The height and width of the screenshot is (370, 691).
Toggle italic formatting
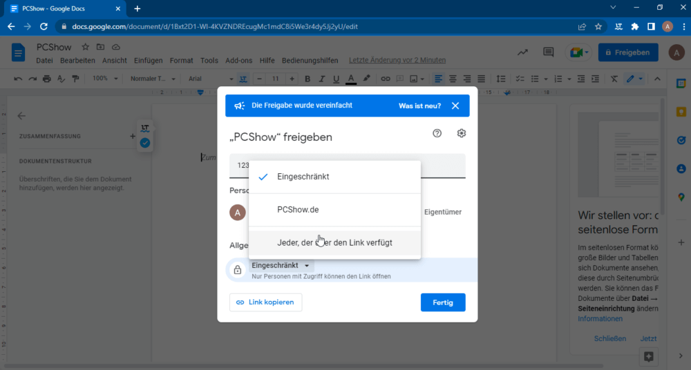322,79
